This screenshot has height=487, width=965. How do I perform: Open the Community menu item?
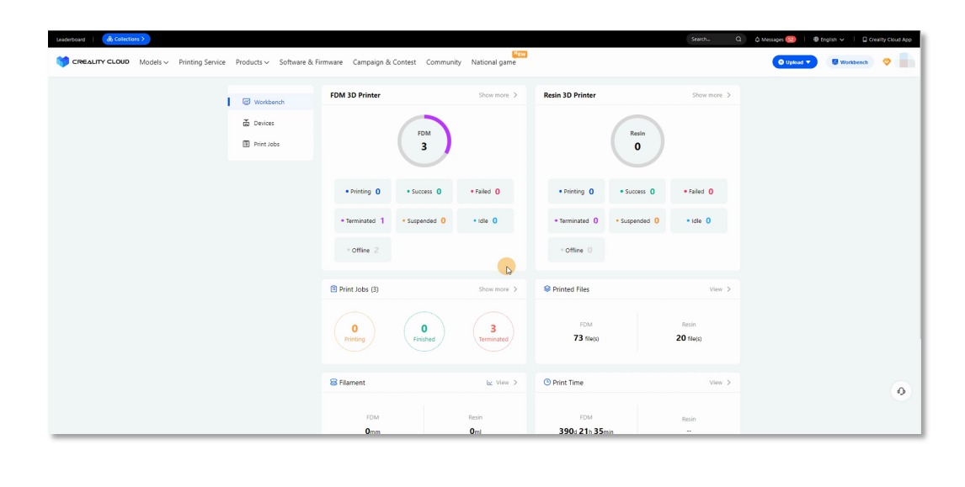coord(443,62)
